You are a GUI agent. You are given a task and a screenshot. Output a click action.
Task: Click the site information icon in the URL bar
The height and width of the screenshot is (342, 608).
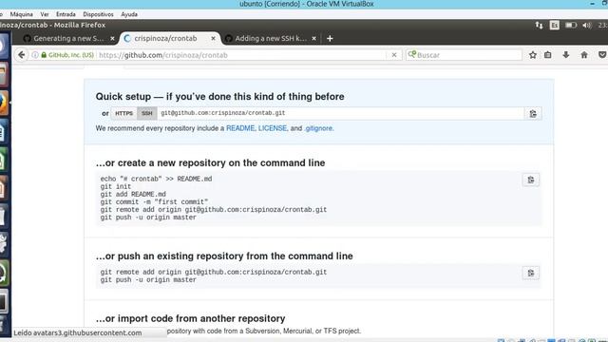35,55
